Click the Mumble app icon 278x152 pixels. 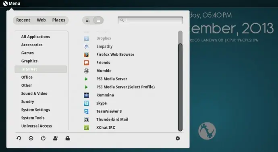click(x=86, y=71)
